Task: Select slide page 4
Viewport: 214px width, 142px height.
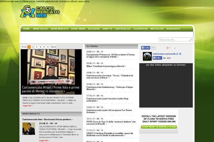Action: (x=40, y=47)
